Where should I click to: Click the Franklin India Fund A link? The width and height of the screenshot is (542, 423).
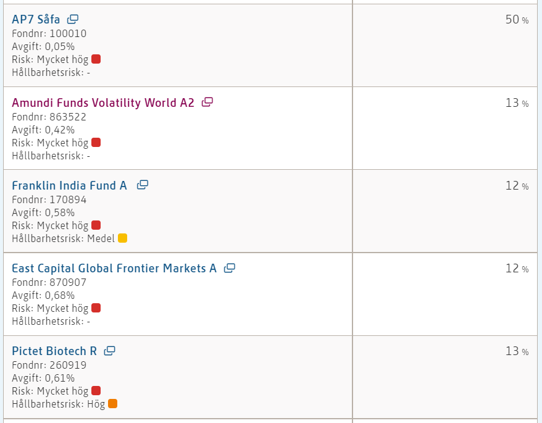click(69, 185)
